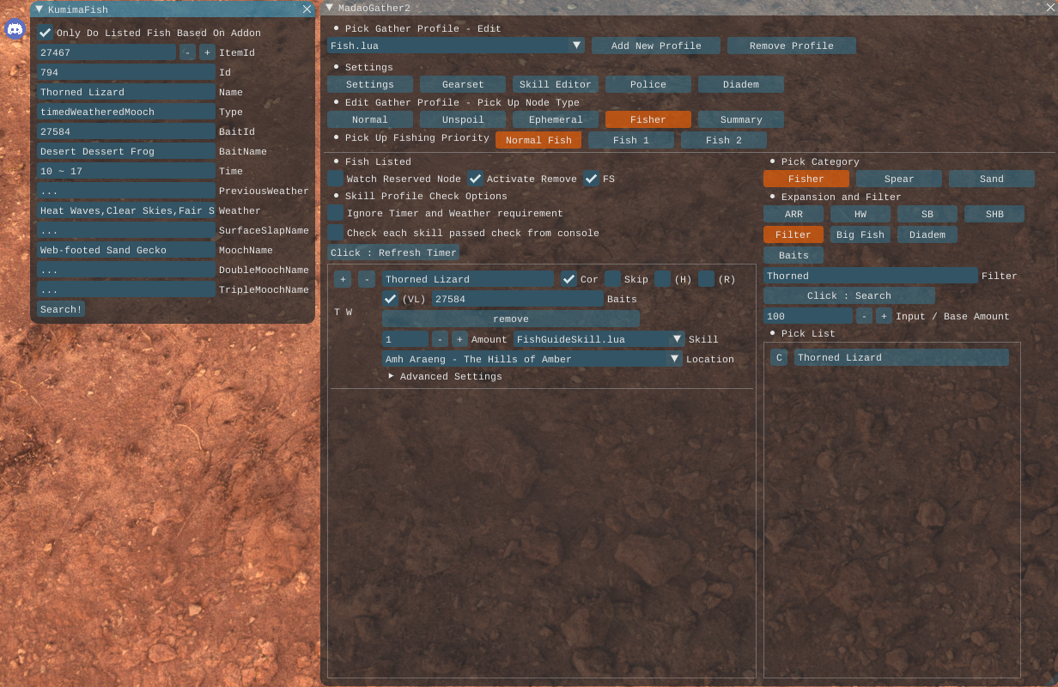The width and height of the screenshot is (1058, 687).
Task: Click the Discord icon
Action: (15, 30)
